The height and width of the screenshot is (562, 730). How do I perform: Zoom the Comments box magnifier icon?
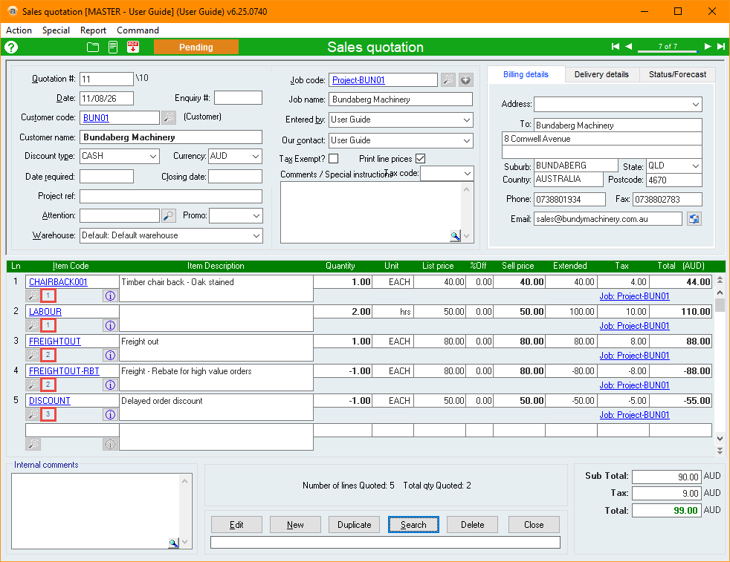click(x=455, y=236)
